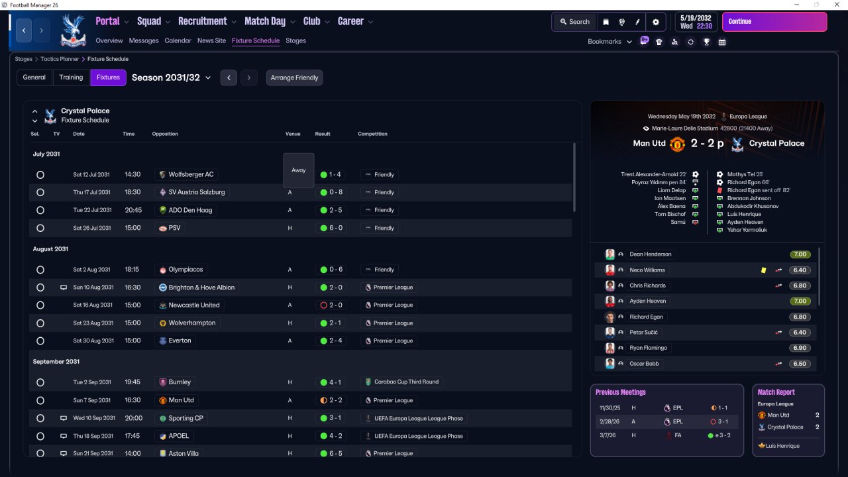Switch to the Training tab
This screenshot has height=477, width=848.
tap(71, 78)
